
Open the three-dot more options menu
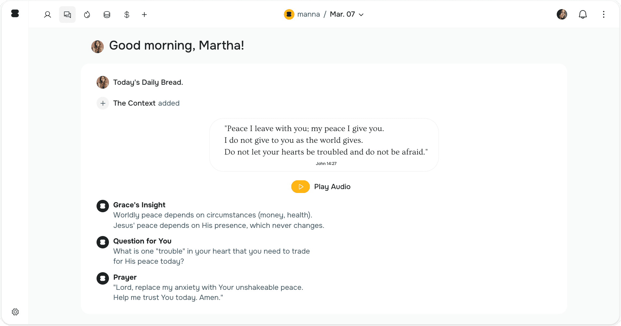[604, 14]
